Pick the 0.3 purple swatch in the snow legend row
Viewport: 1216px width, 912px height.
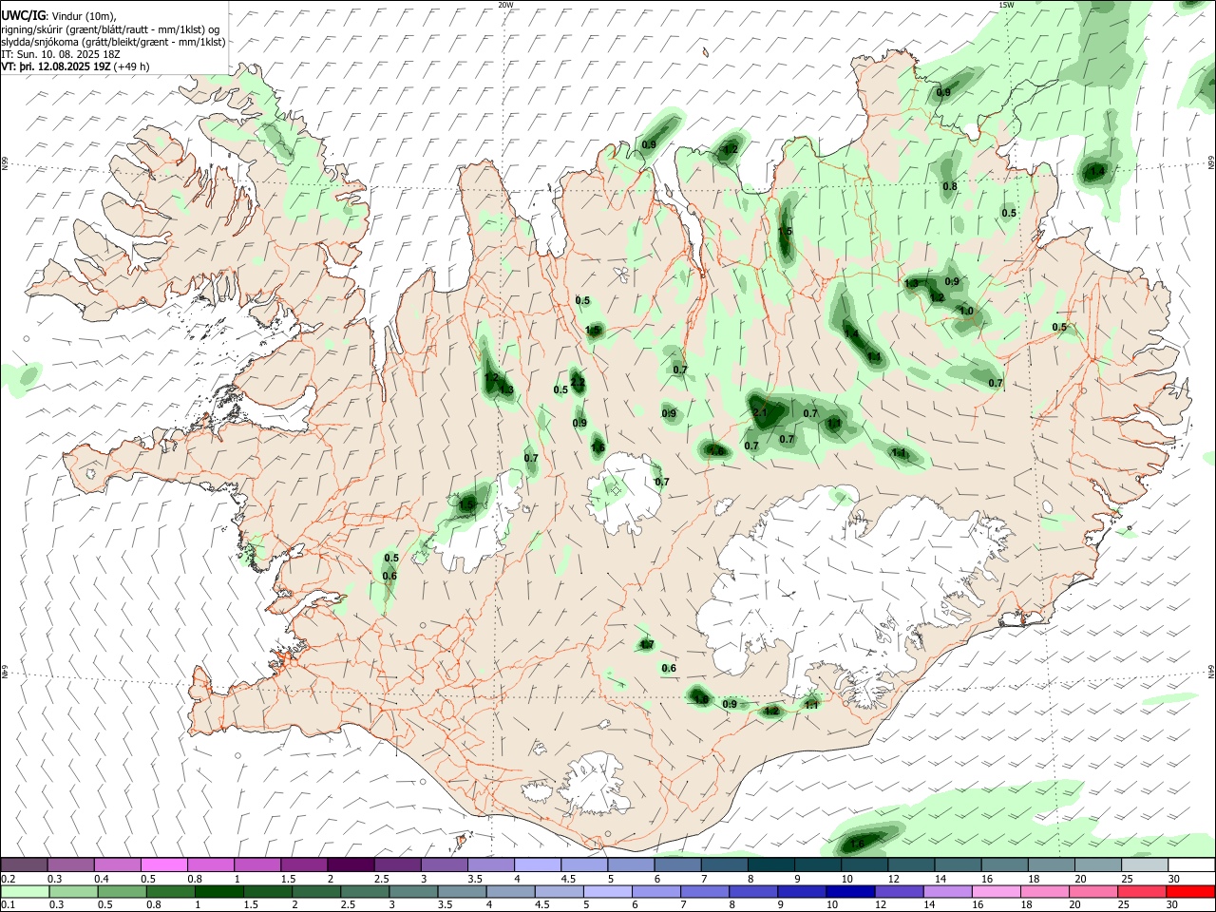pos(70,864)
